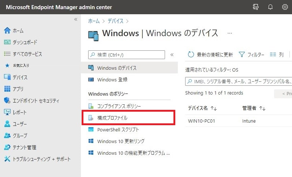Click the Windows 登録 icon
Image resolution: width=292 pixels, height=177 pixels.
point(91,80)
